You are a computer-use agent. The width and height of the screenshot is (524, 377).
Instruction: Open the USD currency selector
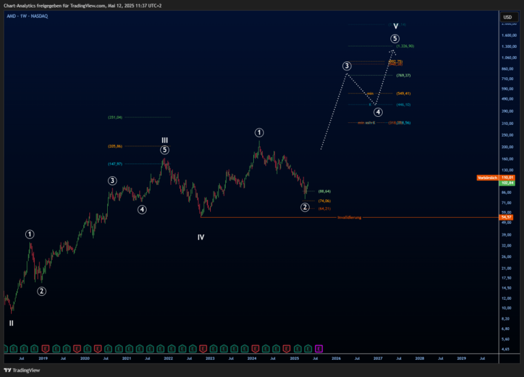click(508, 17)
